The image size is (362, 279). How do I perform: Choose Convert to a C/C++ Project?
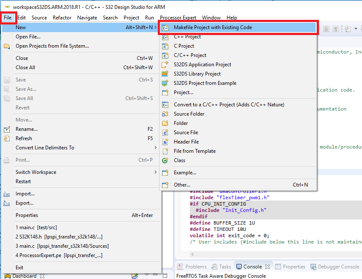(238, 105)
